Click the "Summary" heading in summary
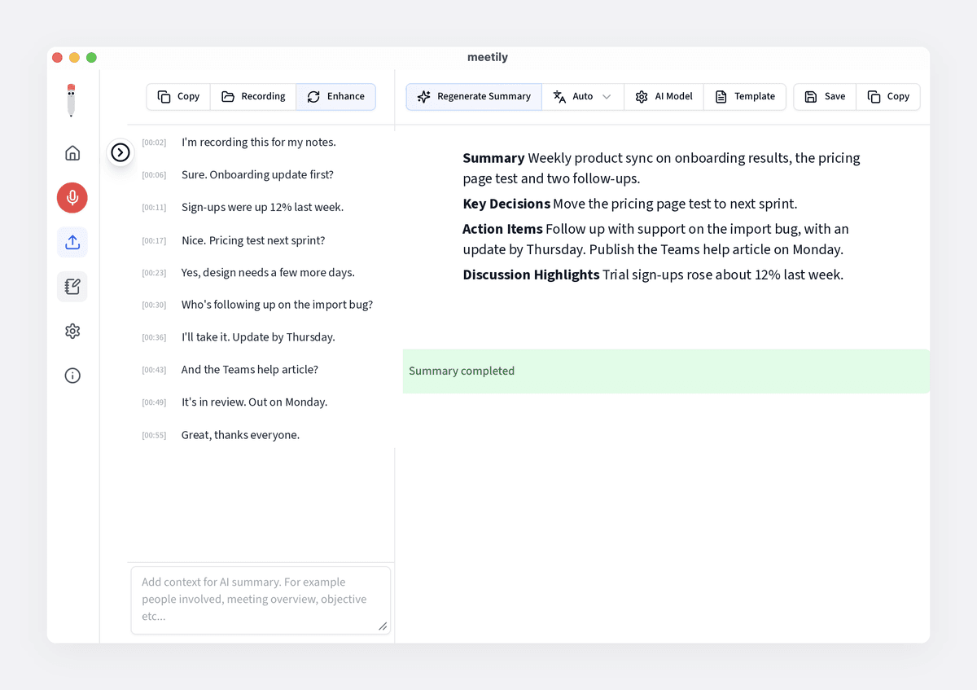Image resolution: width=977 pixels, height=690 pixels. pos(493,158)
